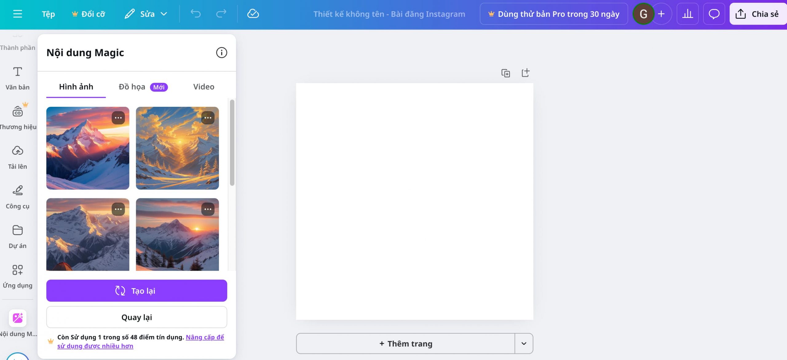Open the hamburger main menu
This screenshot has width=787, height=360.
tap(18, 14)
